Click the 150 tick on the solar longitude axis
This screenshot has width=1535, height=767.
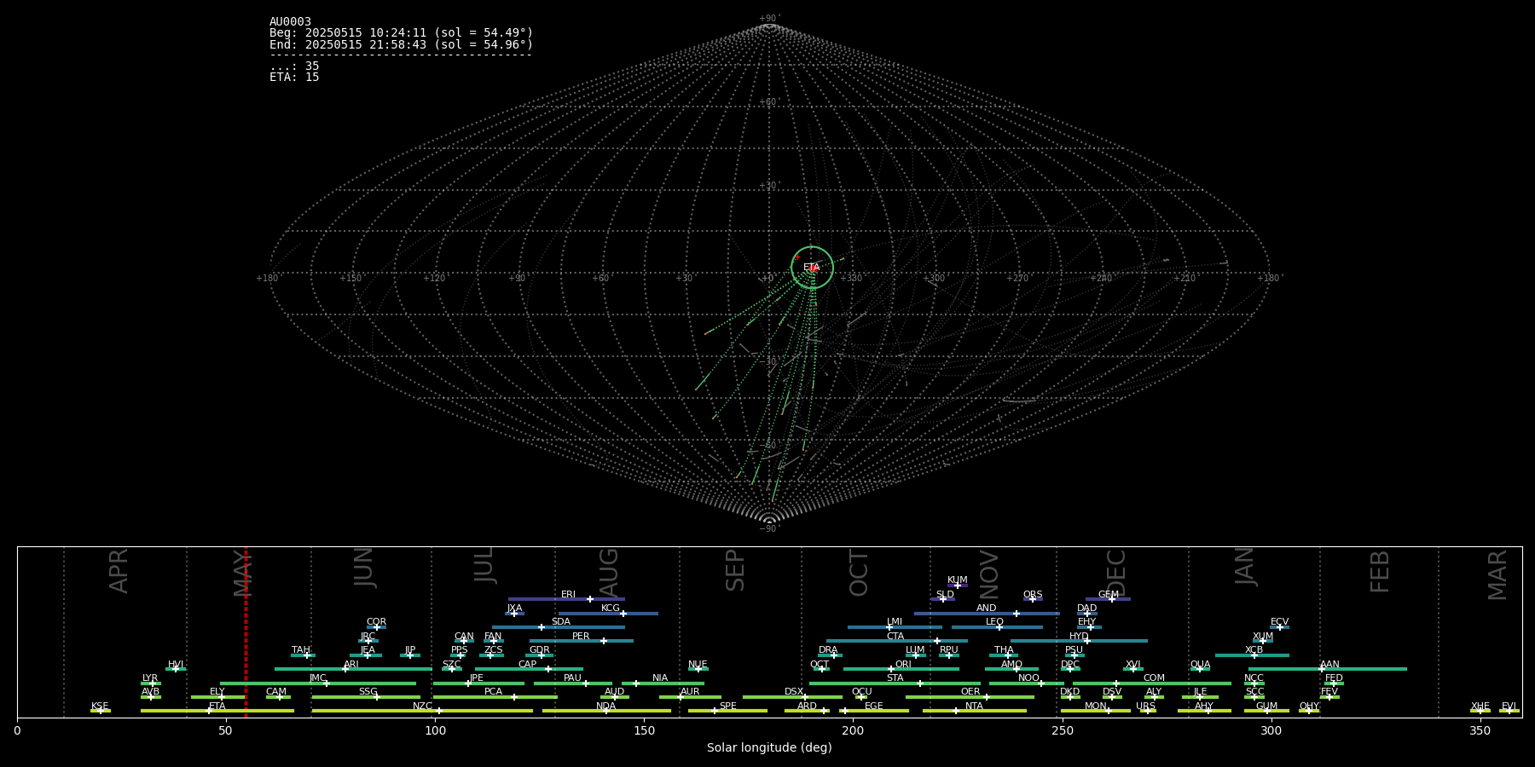pyautogui.click(x=644, y=730)
